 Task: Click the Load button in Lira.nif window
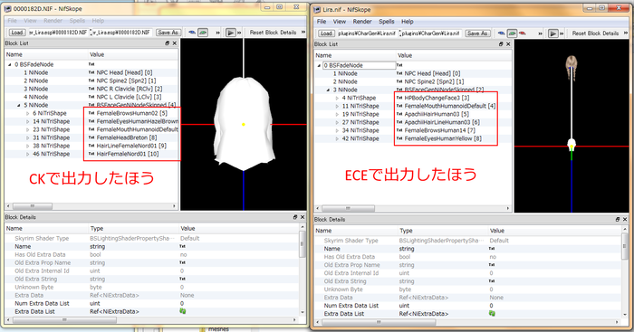326,33
